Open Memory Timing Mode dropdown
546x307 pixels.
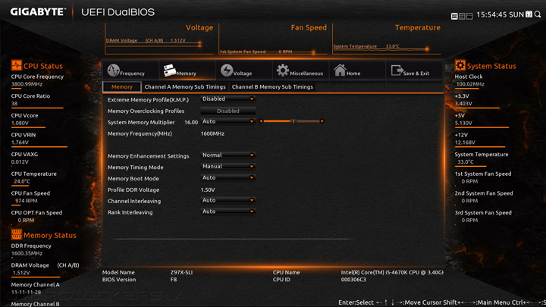228,166
